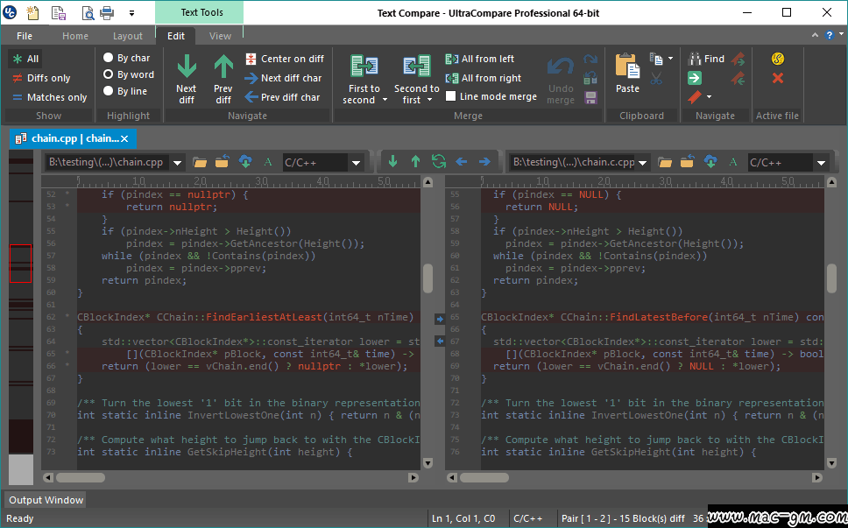Screen dimensions: 848x528
Task: Toggle Diffs only display option
Action: click(x=42, y=78)
